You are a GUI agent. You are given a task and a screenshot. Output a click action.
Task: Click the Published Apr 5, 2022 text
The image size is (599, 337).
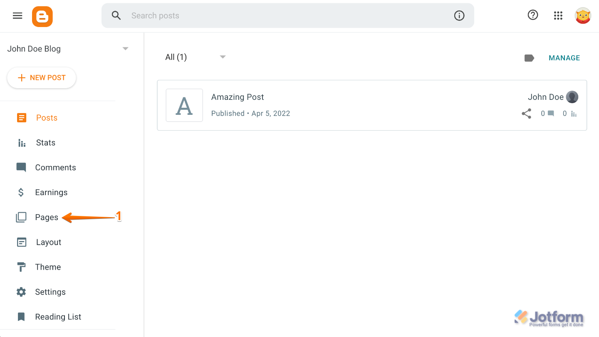251,114
